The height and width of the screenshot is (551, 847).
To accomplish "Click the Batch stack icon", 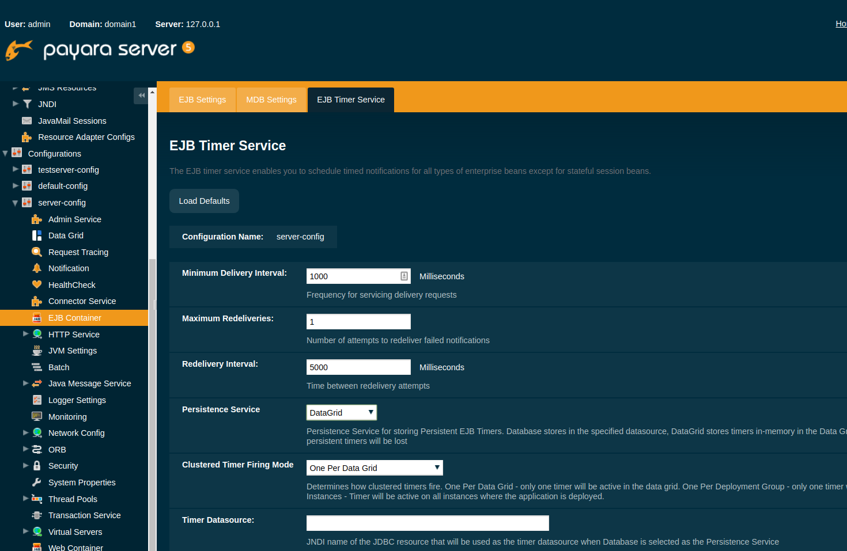I will click(x=37, y=367).
